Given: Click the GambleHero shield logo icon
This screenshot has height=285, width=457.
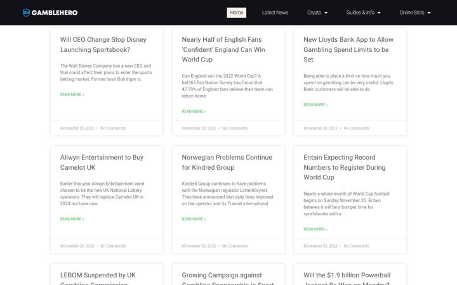Looking at the screenshot, I should [x=26, y=13].
